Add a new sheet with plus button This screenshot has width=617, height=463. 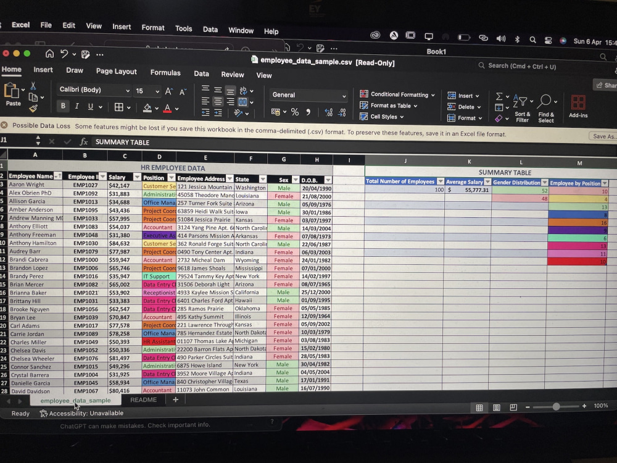pyautogui.click(x=175, y=399)
